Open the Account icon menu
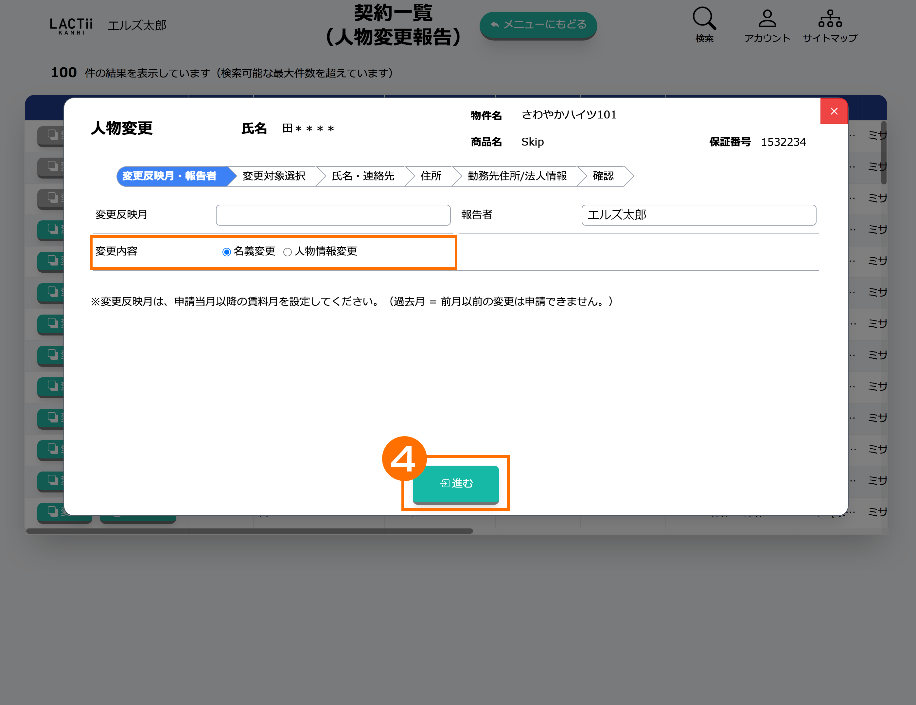Viewport: 916px width, 705px height. (x=767, y=19)
